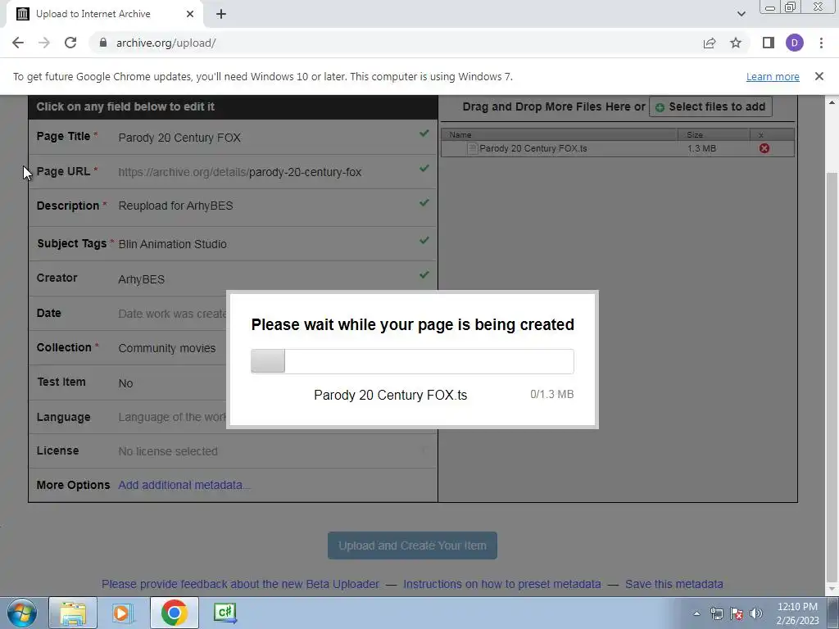
Task: Click the file icon beside Parody 20 Century FOX.ts
Action: click(472, 148)
